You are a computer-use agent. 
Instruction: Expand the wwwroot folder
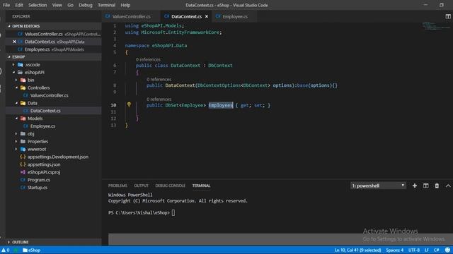[16, 149]
